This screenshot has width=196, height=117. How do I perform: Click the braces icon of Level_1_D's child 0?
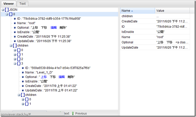point(27,99)
